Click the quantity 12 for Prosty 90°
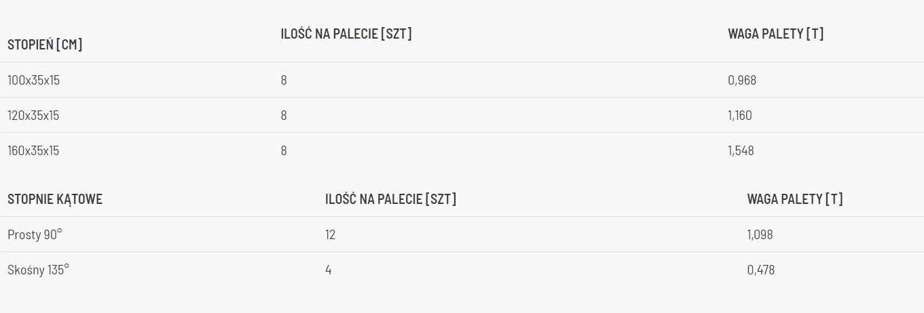The width and height of the screenshot is (924, 313). point(330,234)
